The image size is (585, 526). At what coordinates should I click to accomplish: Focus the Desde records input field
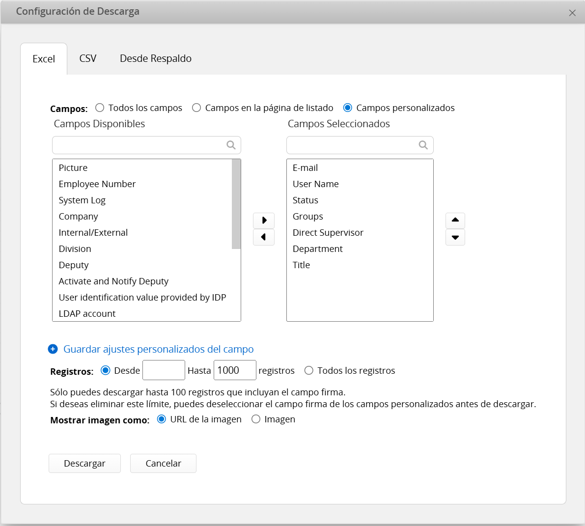(x=164, y=370)
